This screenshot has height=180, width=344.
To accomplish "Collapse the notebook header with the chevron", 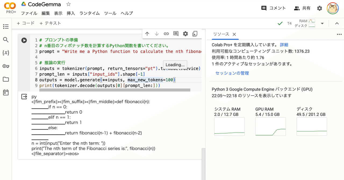I will coord(337,23).
